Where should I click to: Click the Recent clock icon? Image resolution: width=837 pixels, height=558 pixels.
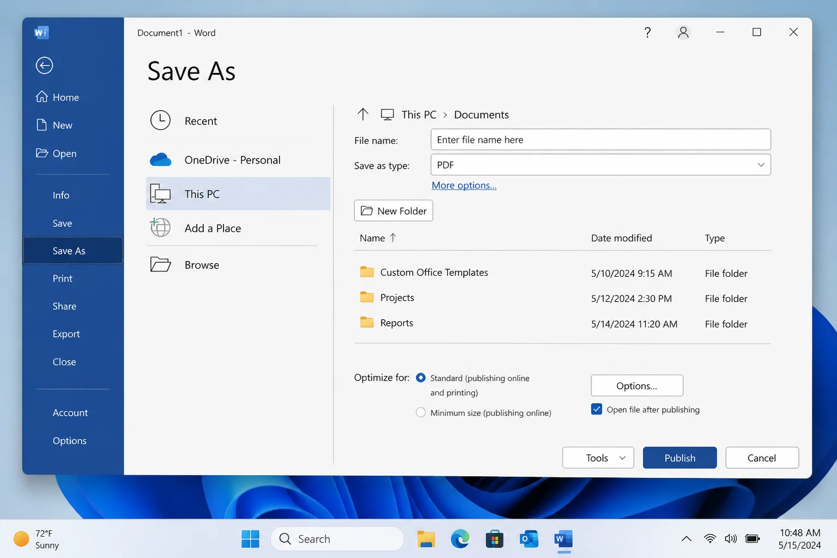(160, 120)
